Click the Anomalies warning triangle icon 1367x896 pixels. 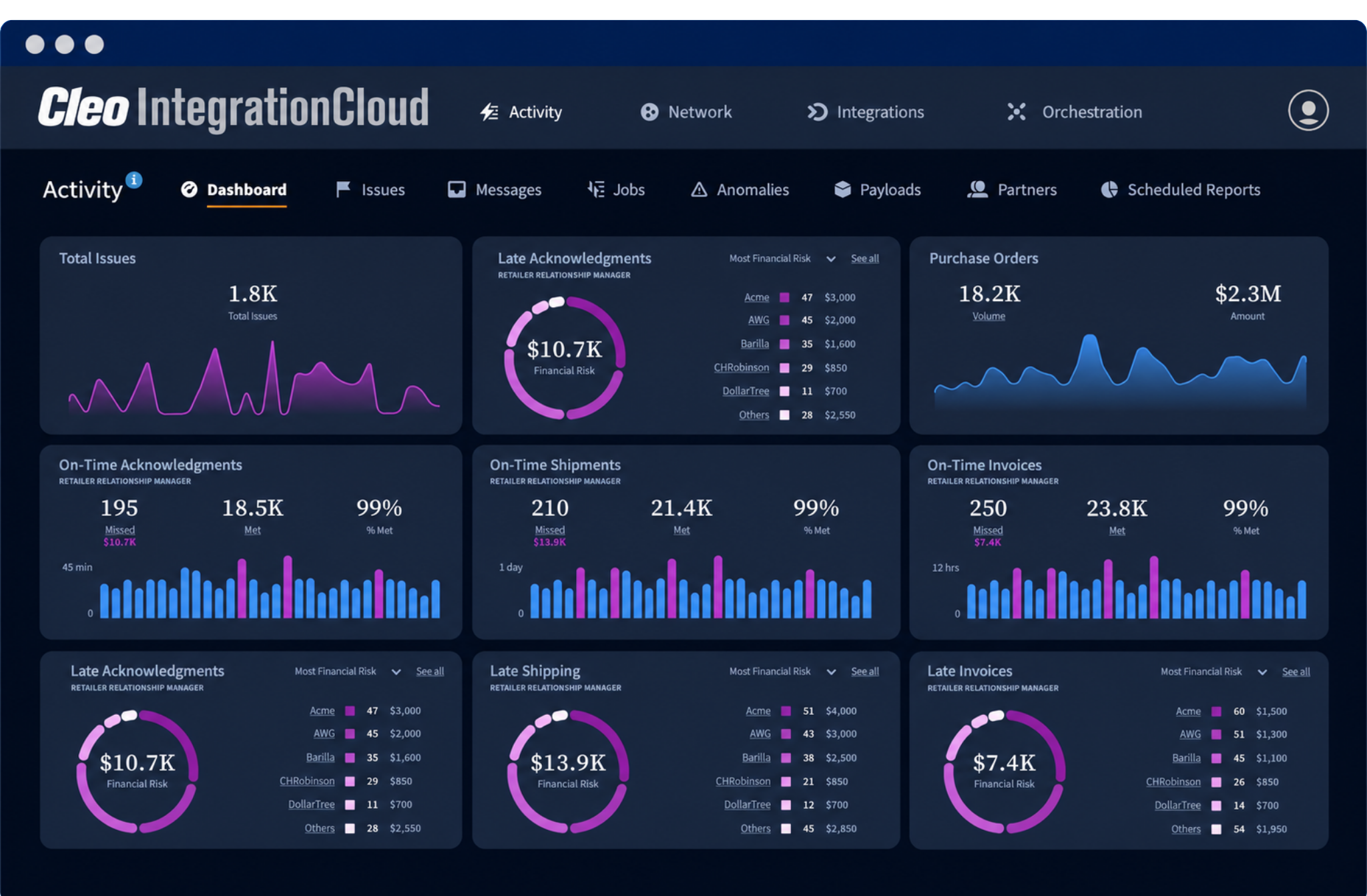(x=699, y=190)
